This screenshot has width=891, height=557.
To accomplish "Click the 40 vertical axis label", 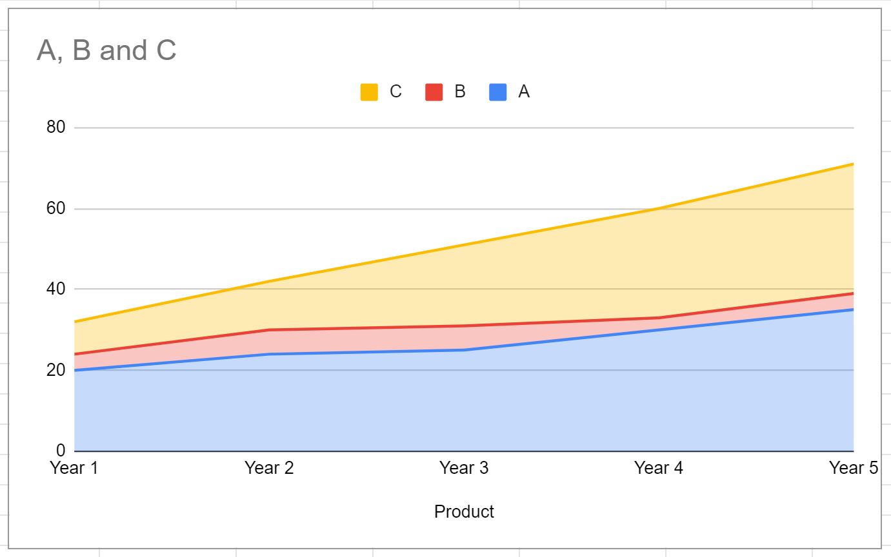I will coord(56,289).
